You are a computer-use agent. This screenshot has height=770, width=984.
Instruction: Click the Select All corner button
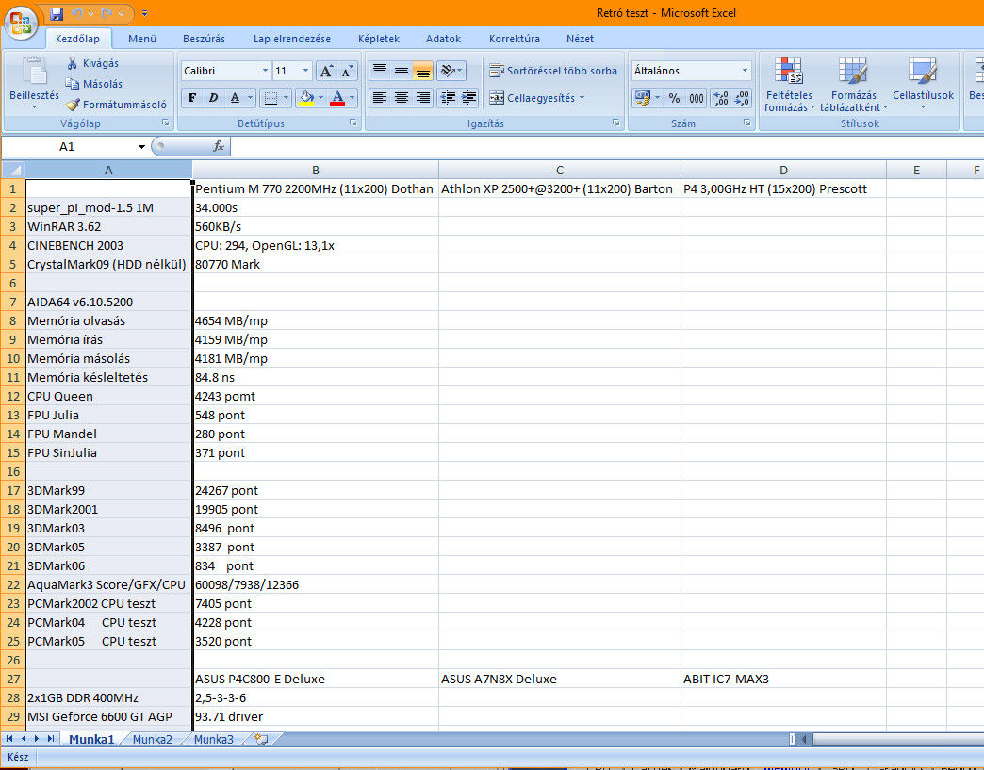click(x=13, y=170)
